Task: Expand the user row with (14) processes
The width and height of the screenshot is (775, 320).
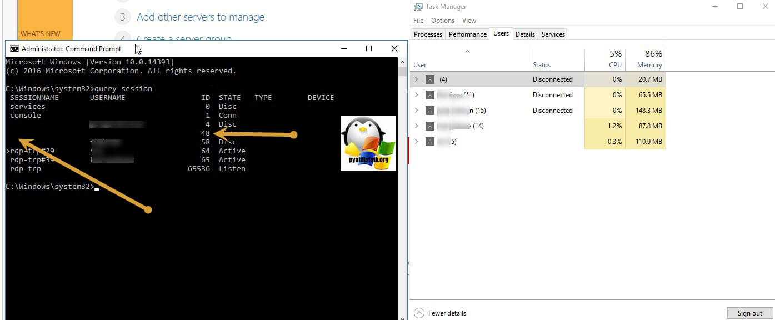Action: click(417, 126)
